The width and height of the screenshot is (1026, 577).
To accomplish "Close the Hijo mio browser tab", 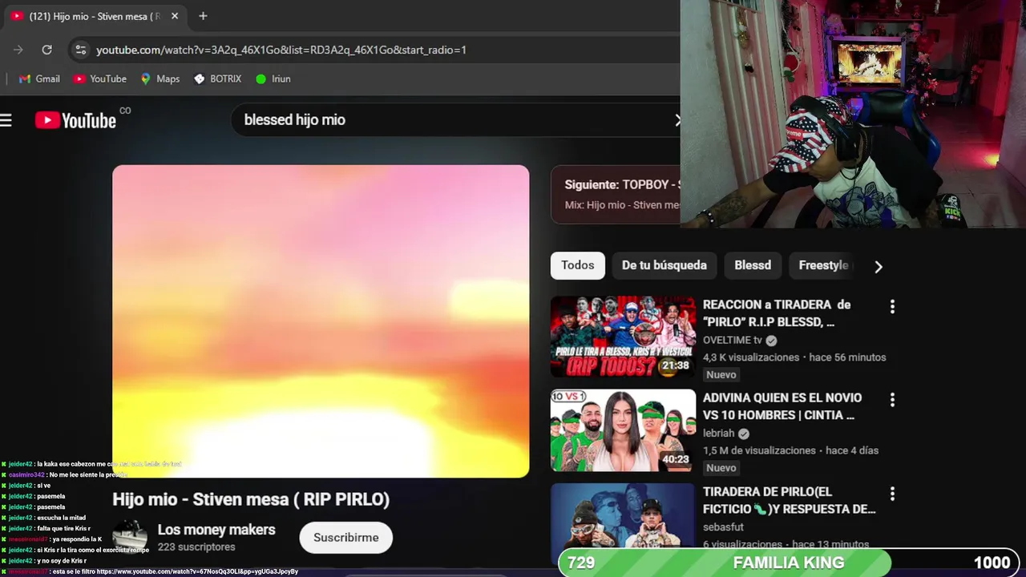I will point(175,16).
